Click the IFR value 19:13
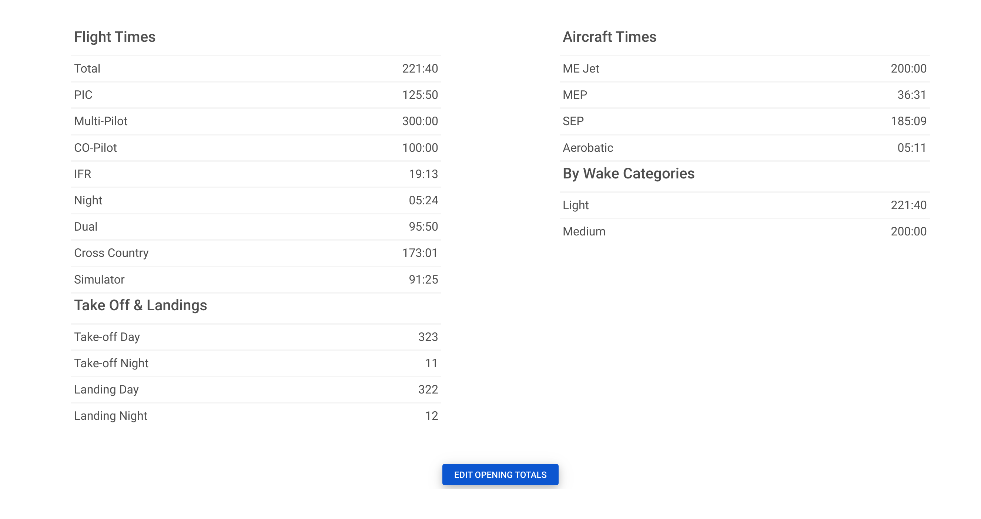The image size is (981, 519). pyautogui.click(x=423, y=174)
